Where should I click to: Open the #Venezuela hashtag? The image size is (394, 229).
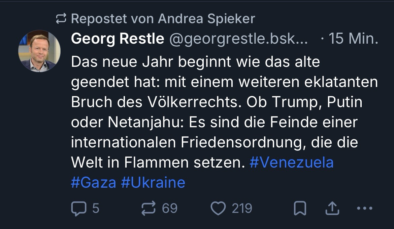(291, 163)
